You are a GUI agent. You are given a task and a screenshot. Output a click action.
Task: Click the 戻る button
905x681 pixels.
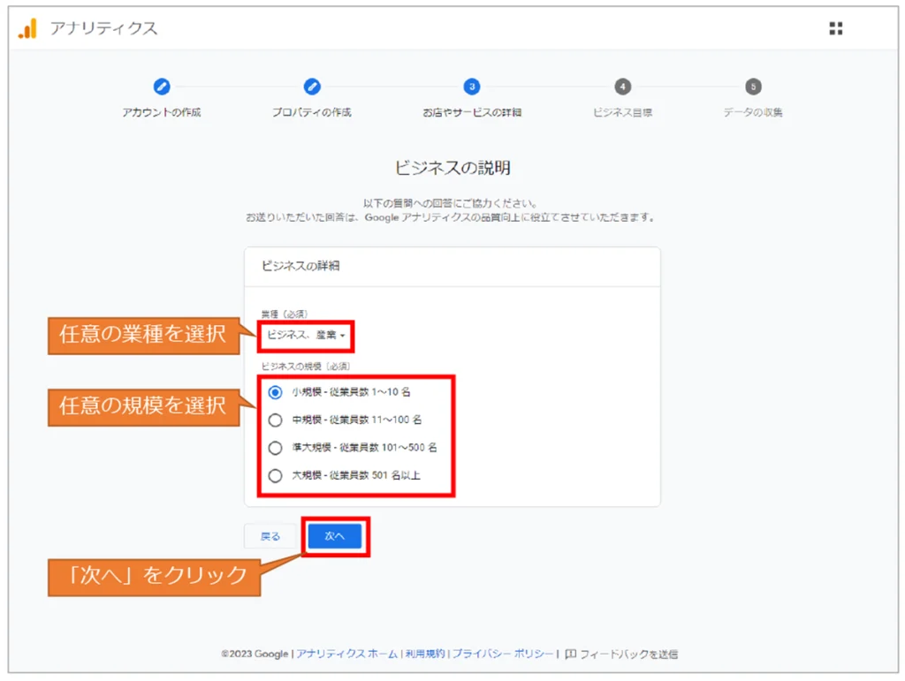(270, 536)
